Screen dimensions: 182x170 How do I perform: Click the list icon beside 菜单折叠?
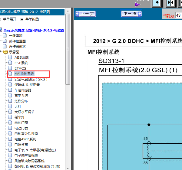pos(22,19)
